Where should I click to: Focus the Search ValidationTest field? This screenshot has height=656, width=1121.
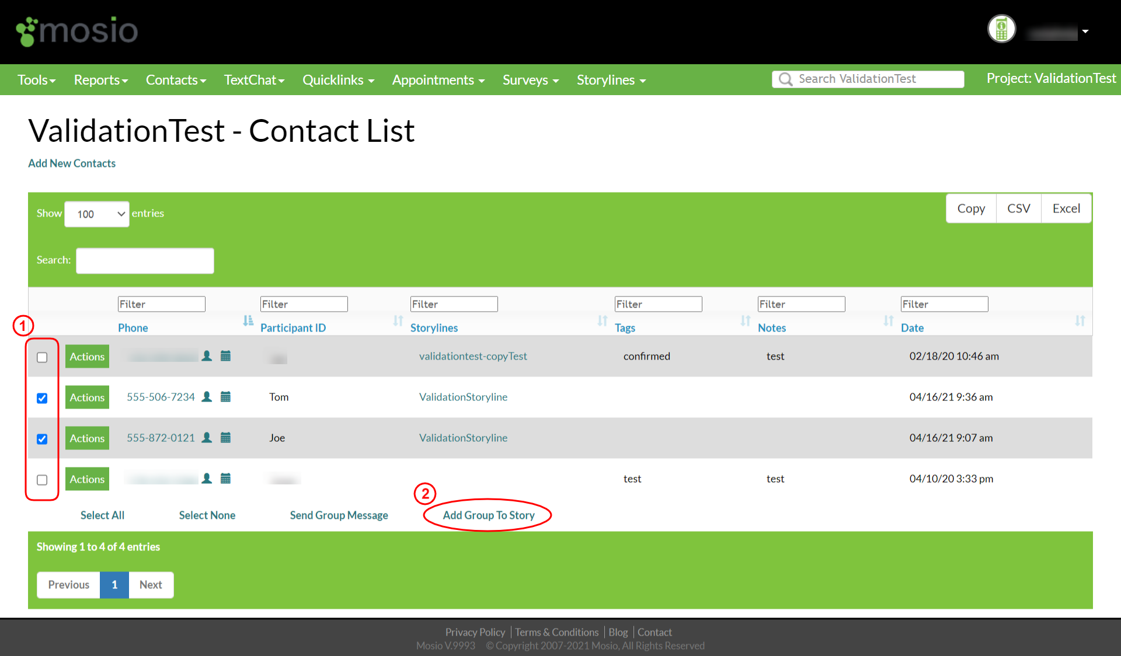[x=868, y=79]
